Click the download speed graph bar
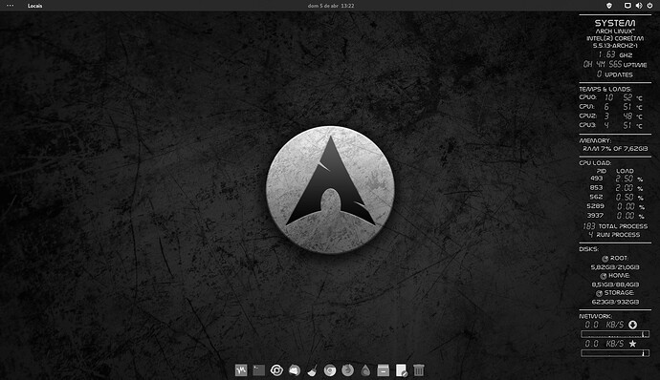 click(615, 334)
